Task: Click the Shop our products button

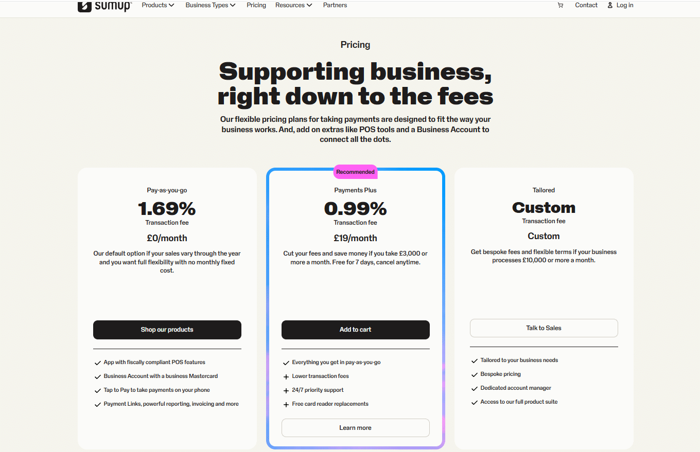Action: [167, 330]
